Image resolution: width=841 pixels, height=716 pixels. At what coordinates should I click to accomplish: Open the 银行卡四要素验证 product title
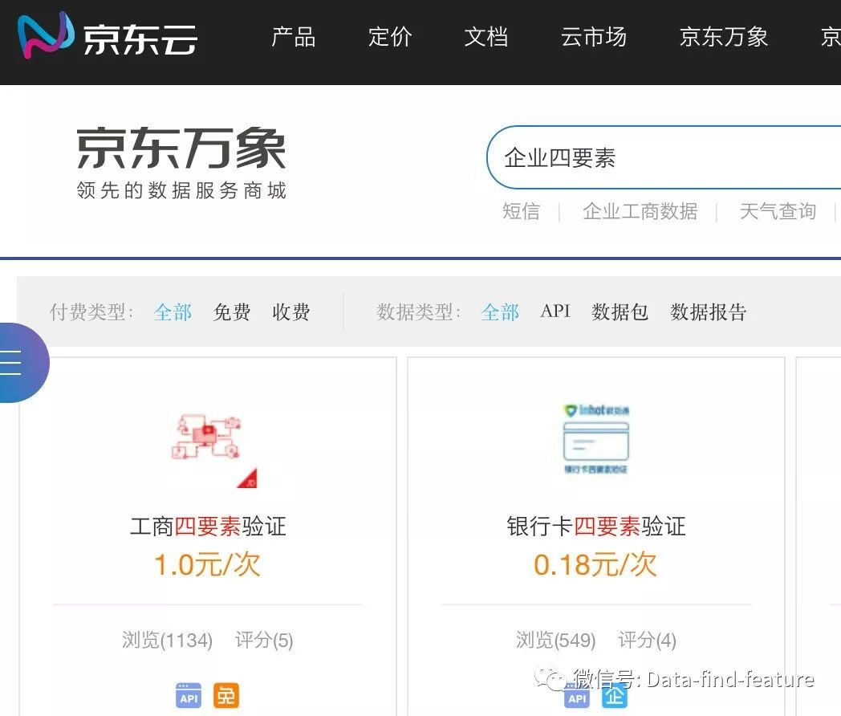[596, 526]
